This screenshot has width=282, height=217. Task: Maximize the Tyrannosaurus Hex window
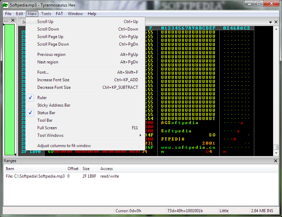point(259,3)
